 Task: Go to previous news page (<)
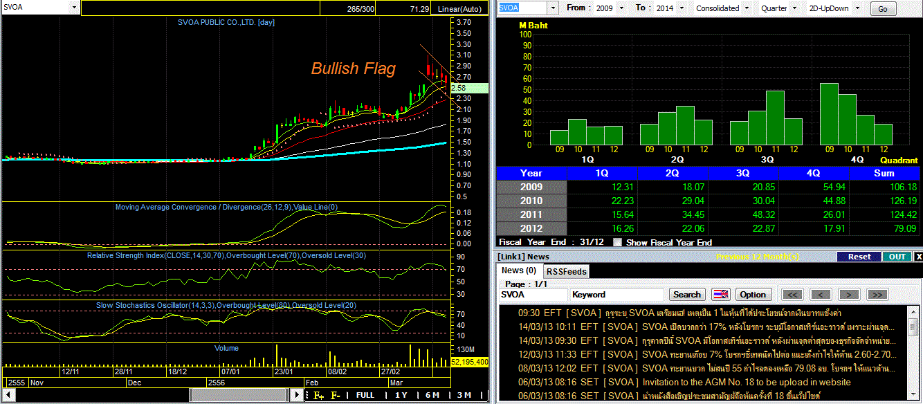821,294
